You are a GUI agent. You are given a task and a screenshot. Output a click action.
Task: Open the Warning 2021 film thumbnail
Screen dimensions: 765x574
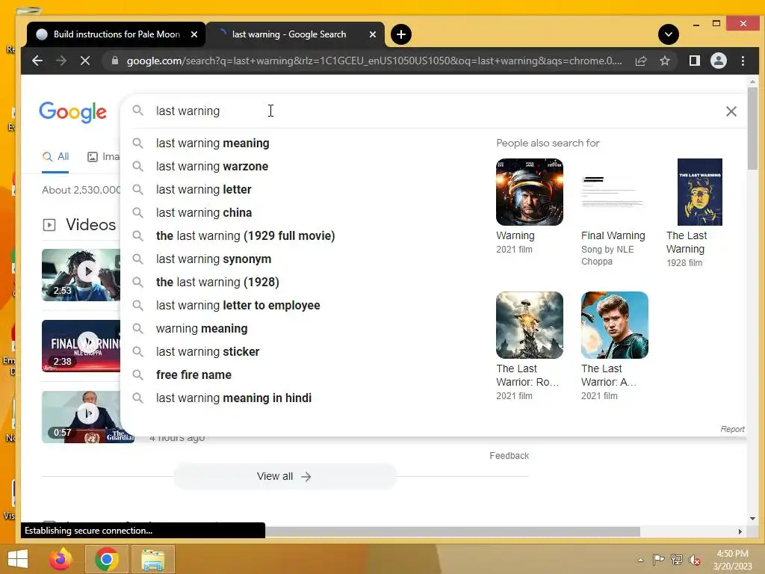[530, 192]
